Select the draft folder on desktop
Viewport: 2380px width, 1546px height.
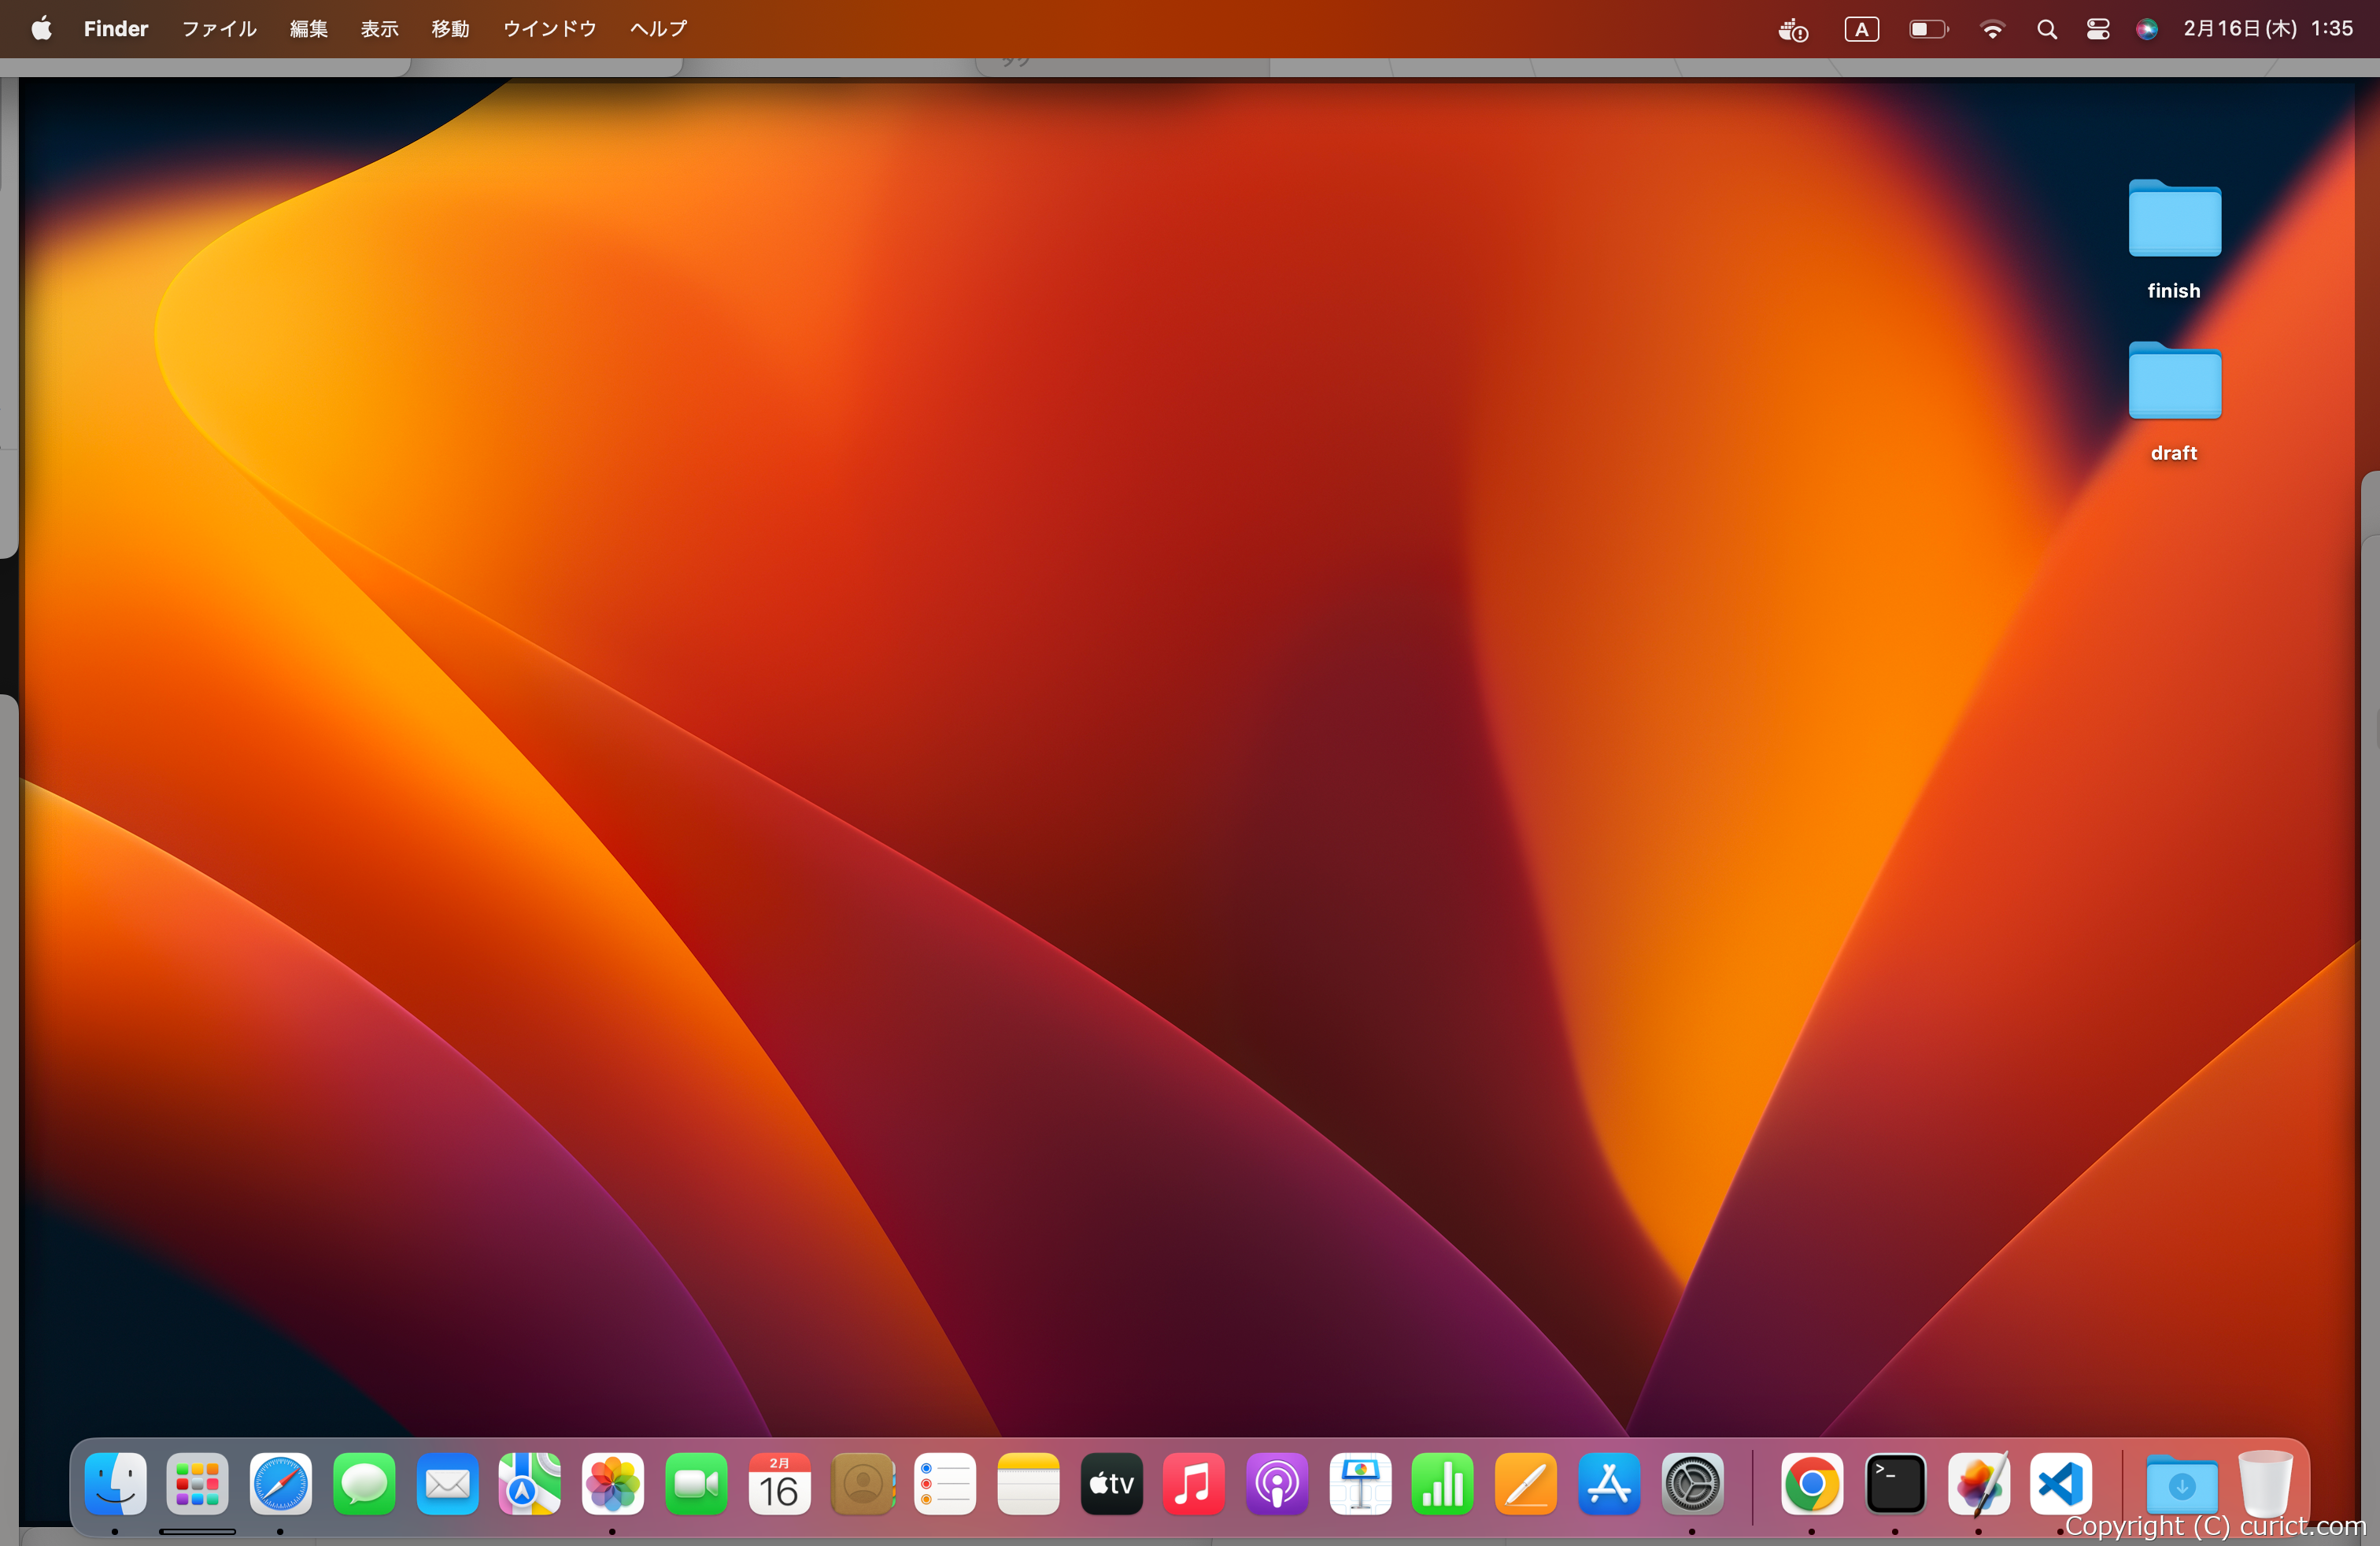[x=2175, y=380]
